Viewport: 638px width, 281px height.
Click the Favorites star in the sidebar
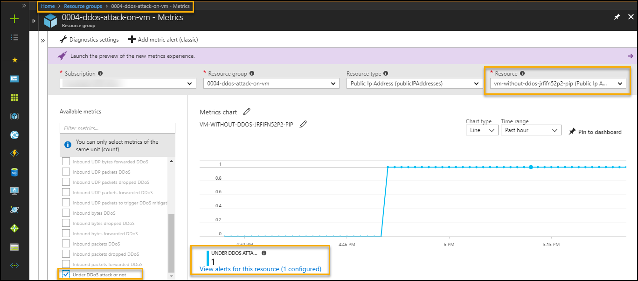14,60
